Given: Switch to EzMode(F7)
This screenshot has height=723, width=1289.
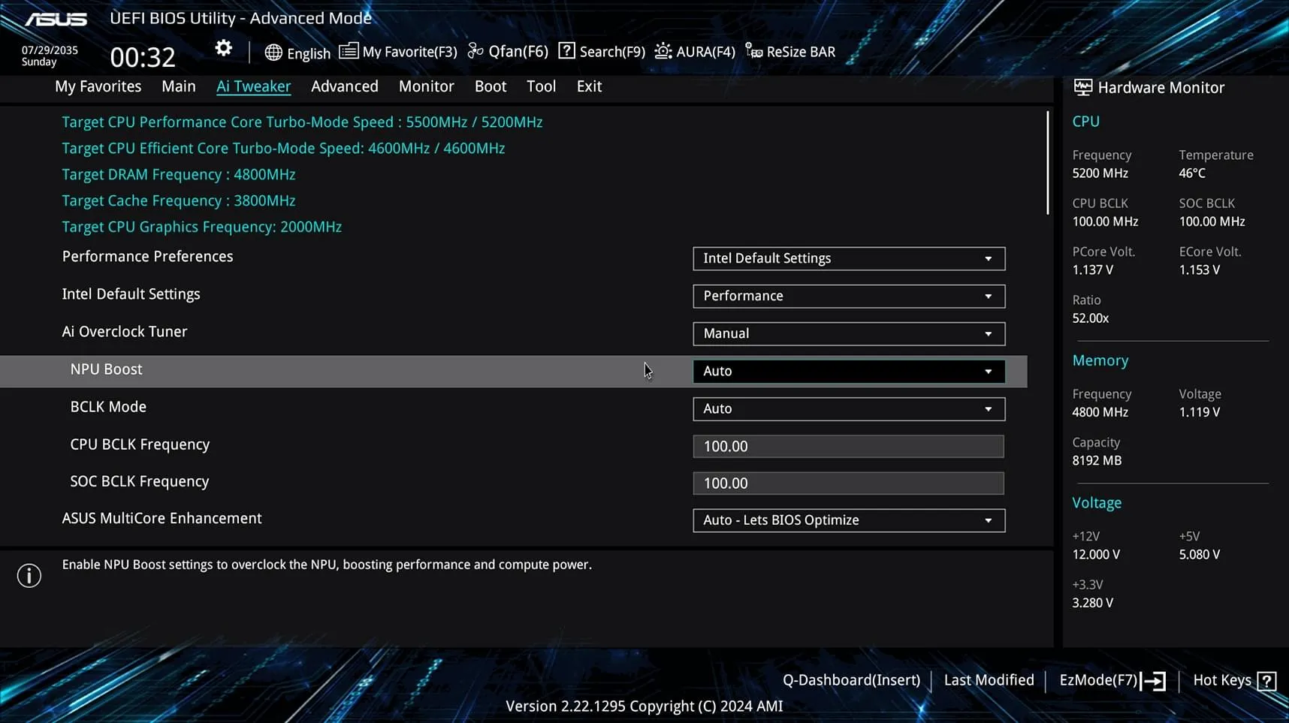Looking at the screenshot, I should pos(1112,680).
